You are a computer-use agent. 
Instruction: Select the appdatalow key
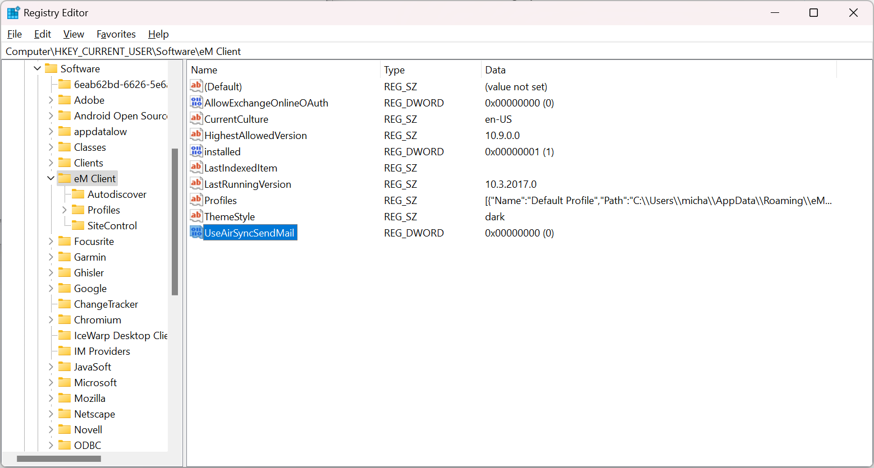click(100, 131)
